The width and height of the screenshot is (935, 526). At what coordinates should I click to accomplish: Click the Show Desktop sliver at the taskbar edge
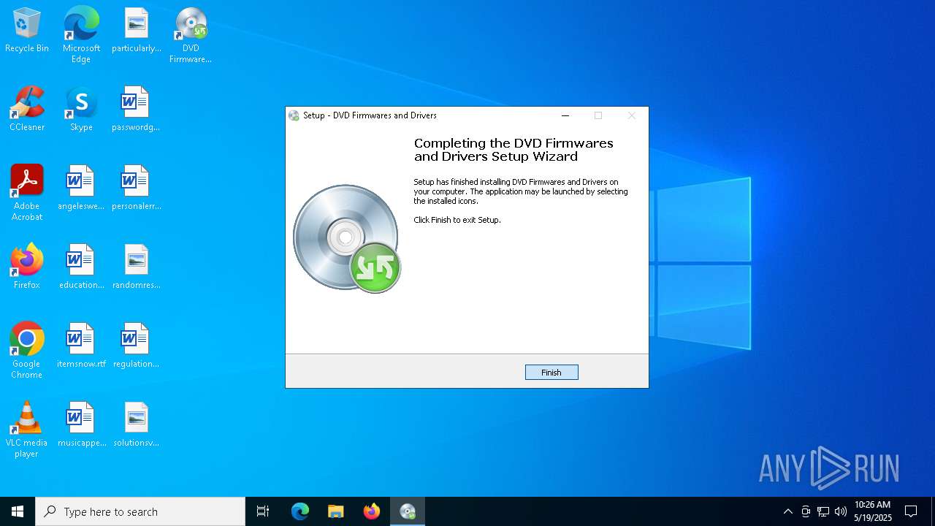[x=933, y=511]
